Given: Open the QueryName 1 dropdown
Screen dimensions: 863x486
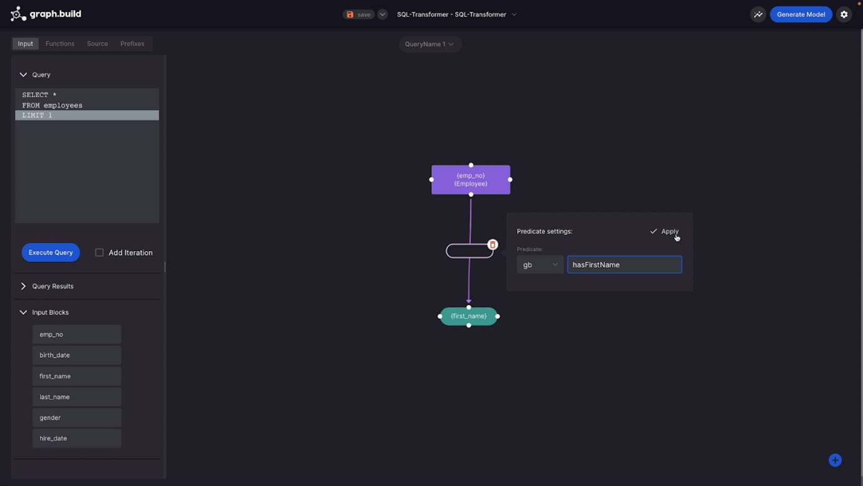Looking at the screenshot, I should point(430,44).
